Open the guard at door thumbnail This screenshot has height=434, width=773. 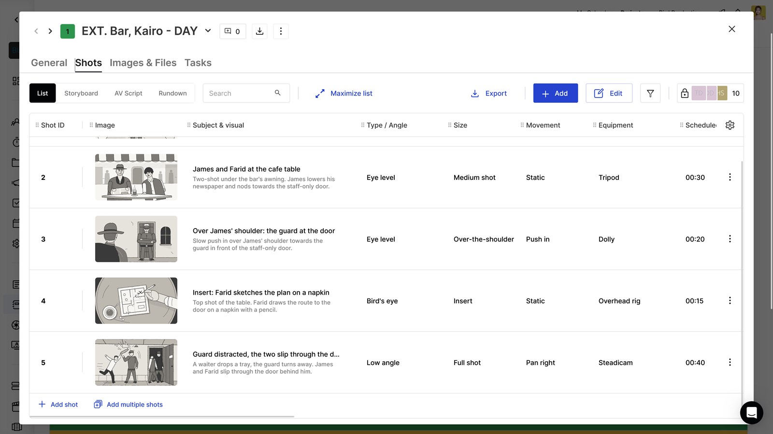coord(136,239)
